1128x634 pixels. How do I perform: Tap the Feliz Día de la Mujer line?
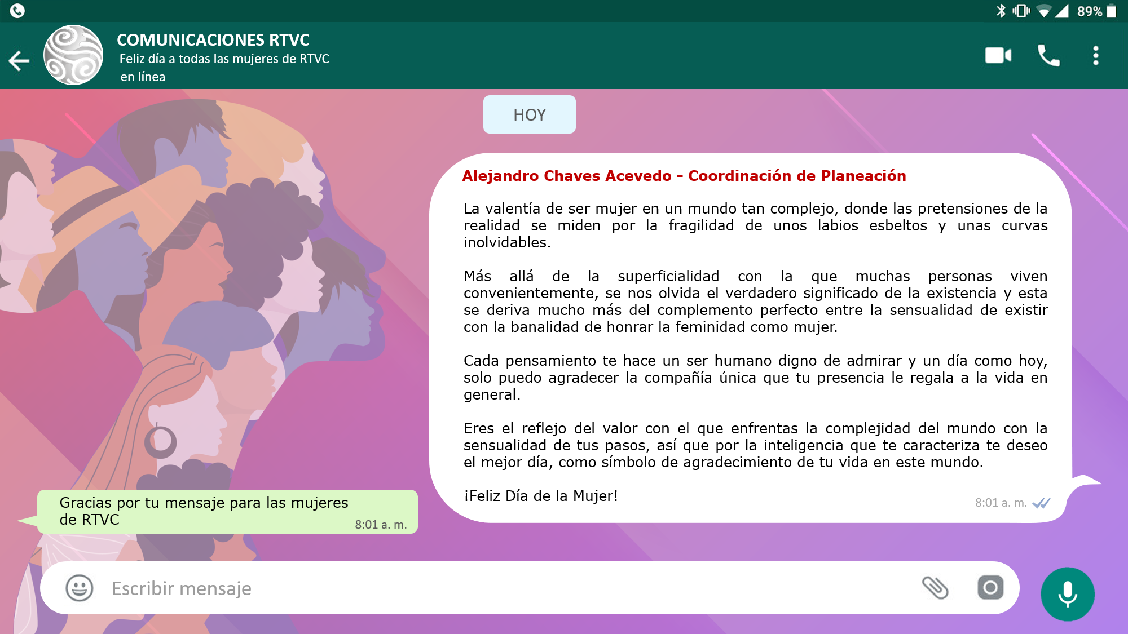(x=540, y=496)
